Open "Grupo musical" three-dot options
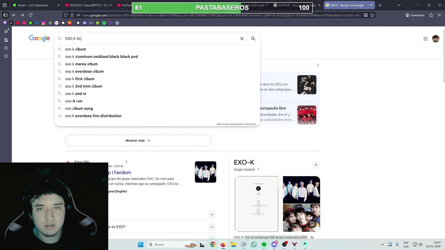Image resolution: width=445 pixels, height=250 pixels. click(x=258, y=169)
